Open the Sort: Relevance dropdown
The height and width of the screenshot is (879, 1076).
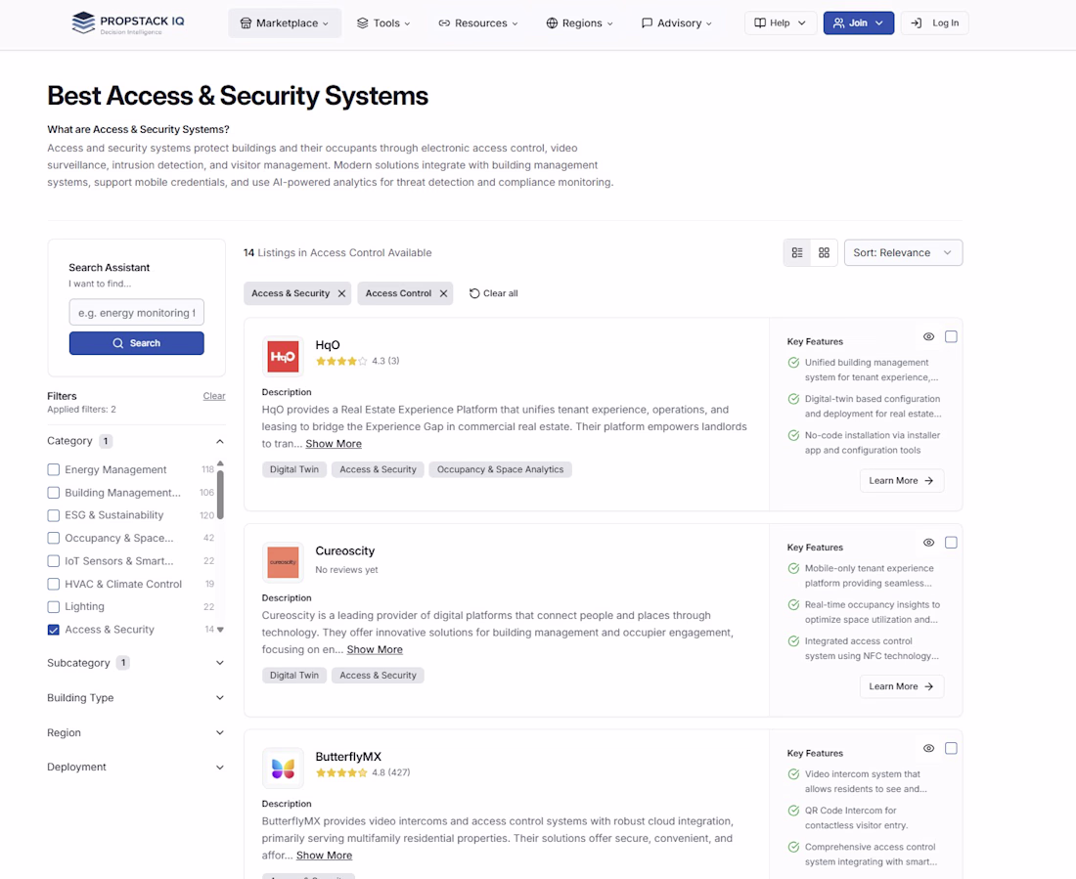(903, 252)
